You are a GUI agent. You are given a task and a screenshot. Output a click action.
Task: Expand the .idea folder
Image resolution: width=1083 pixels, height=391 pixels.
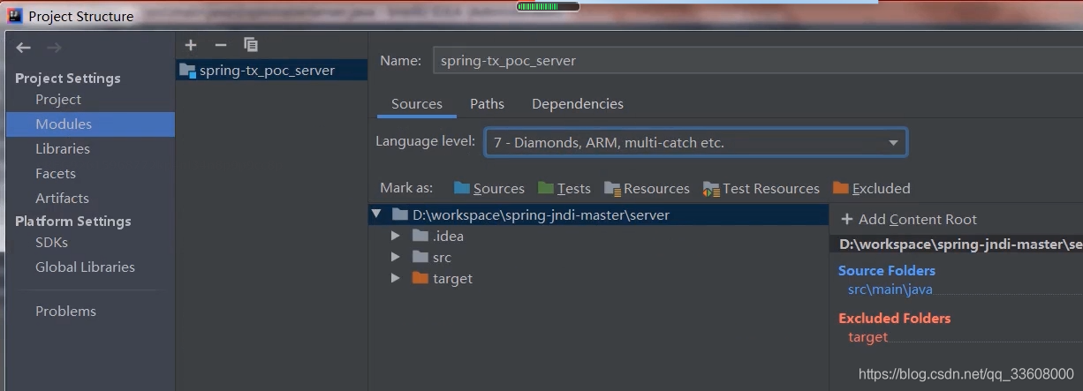(395, 236)
